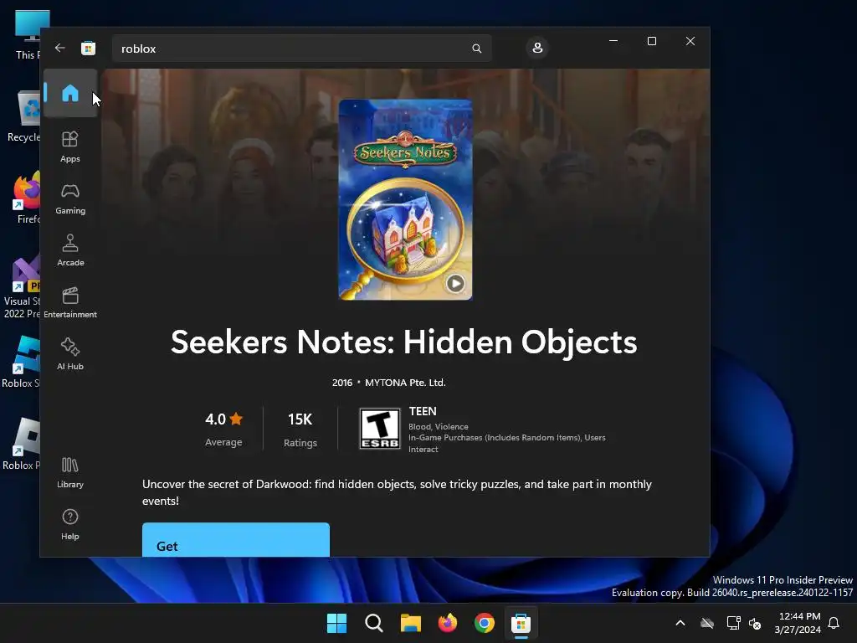The image size is (857, 643).
Task: Click the search magnifier in search box
Action: point(476,49)
